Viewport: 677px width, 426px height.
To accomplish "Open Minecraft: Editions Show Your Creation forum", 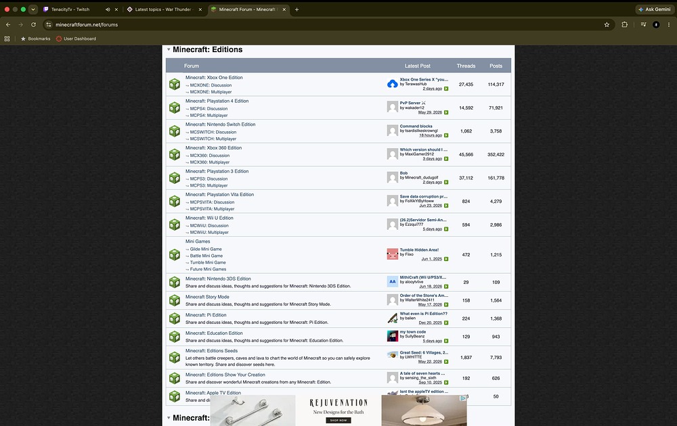I will pyautogui.click(x=225, y=375).
